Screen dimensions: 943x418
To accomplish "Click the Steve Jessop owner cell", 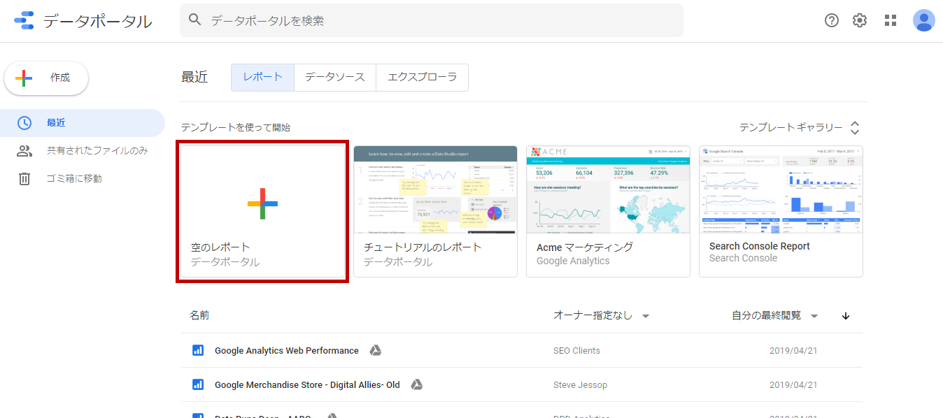I will point(579,385).
